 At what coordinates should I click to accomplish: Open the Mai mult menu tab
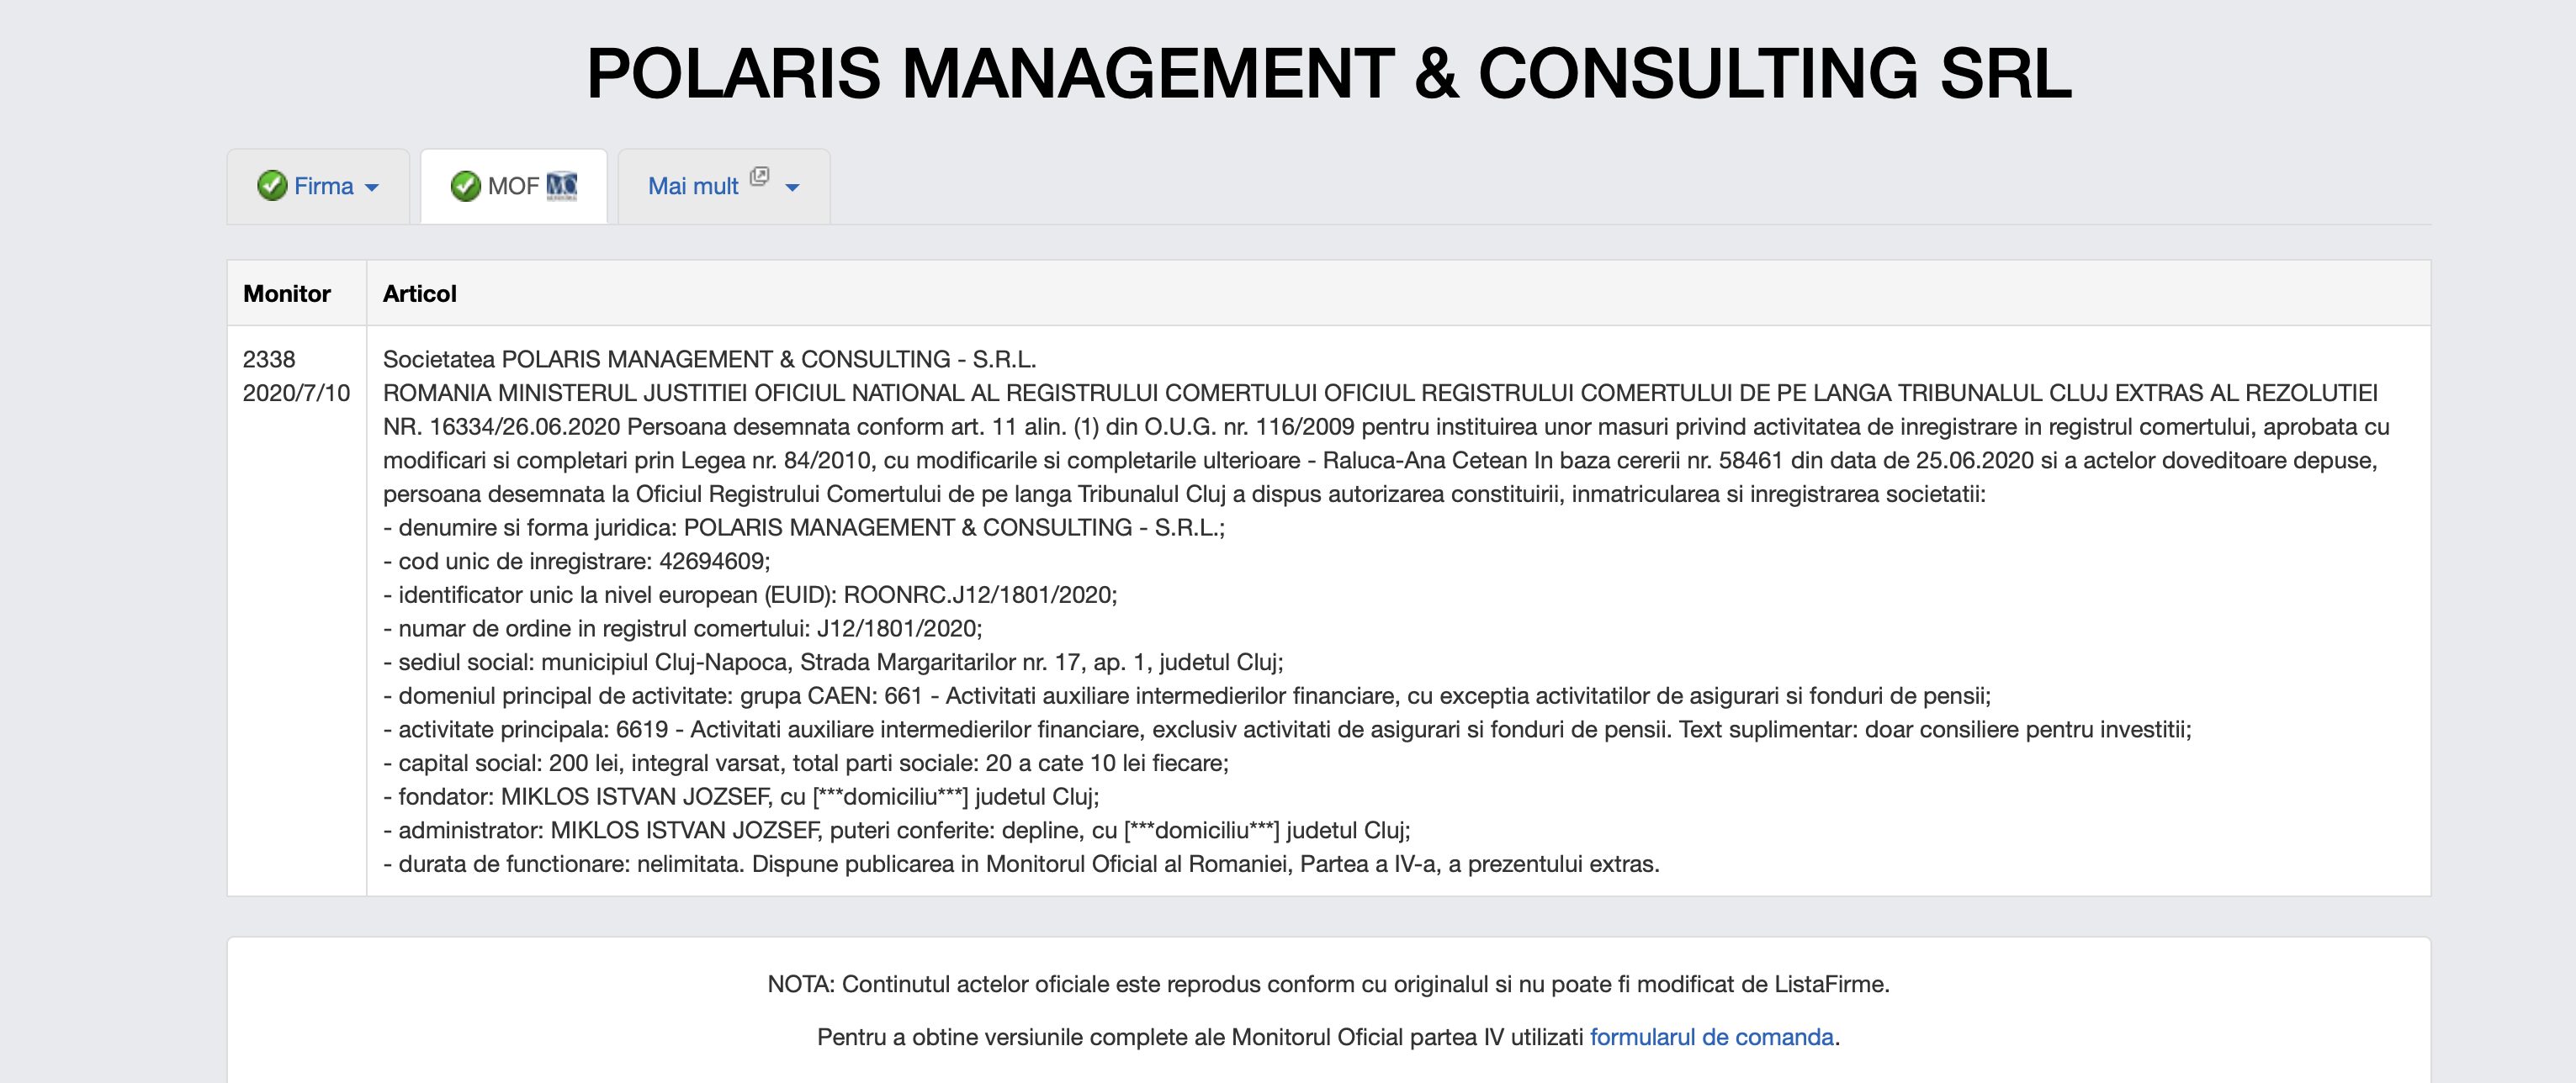(693, 187)
